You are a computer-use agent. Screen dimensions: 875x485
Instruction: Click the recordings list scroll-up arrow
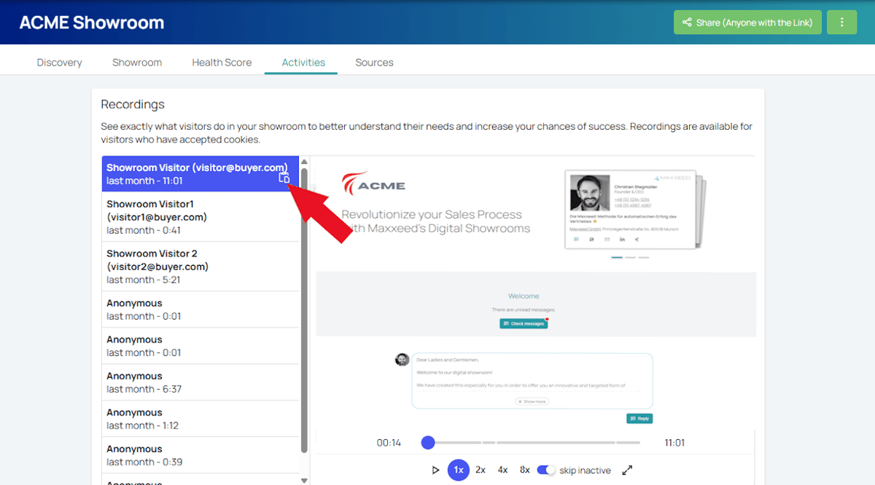[x=305, y=162]
